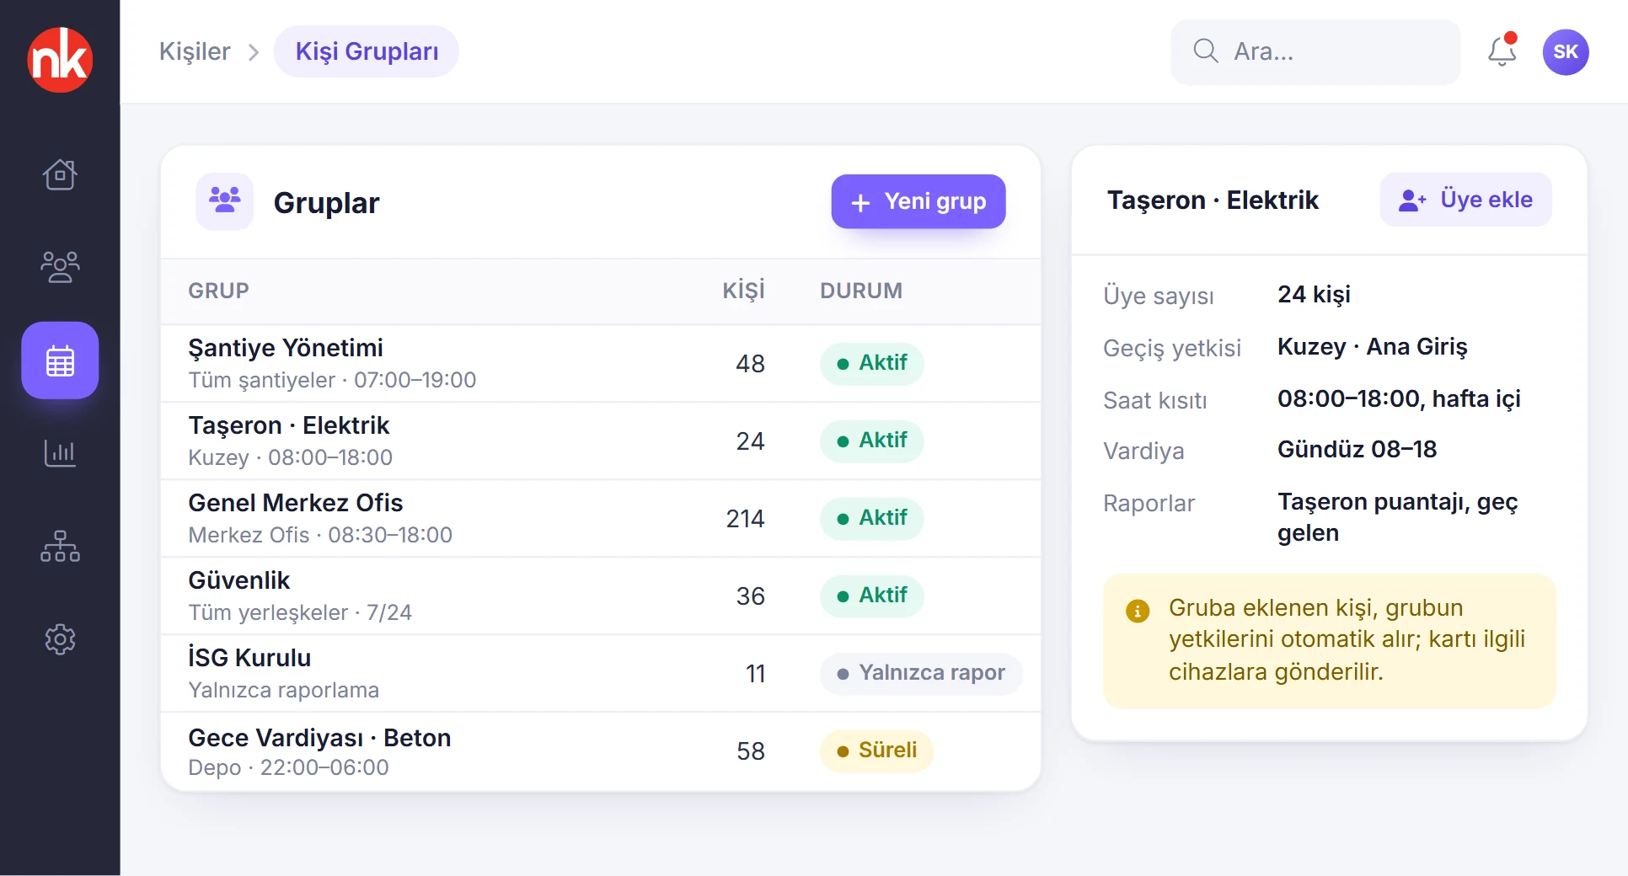Click Aktif badge for Güvenlik
Viewport: 1628px width, 876px height.
pos(871,596)
